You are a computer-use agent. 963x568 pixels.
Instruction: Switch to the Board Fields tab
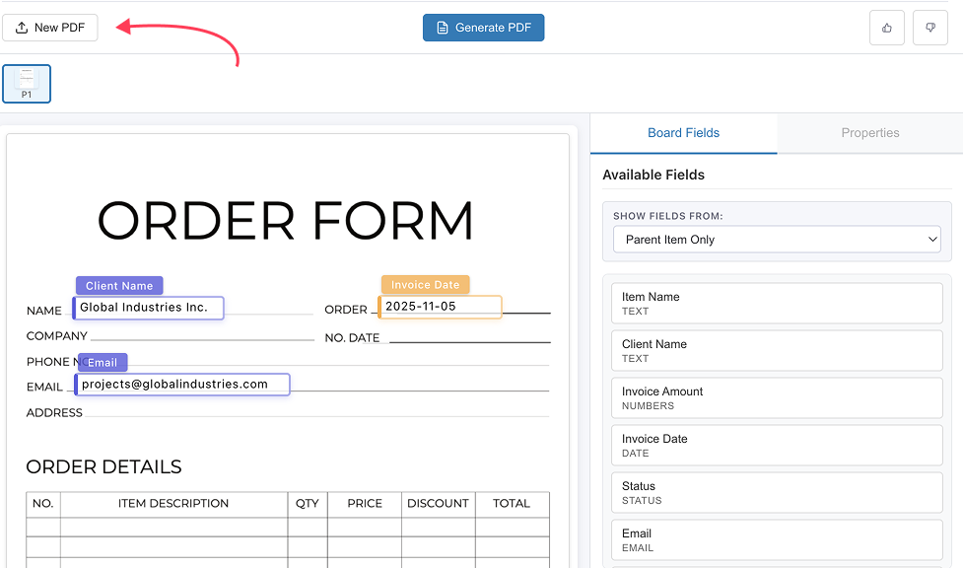coord(683,132)
